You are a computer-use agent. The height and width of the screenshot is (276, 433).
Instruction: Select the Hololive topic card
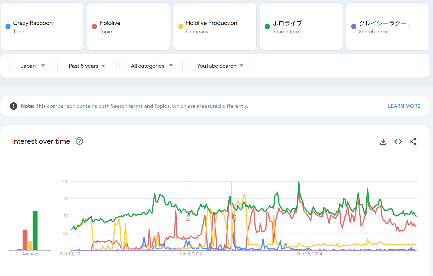(x=128, y=27)
